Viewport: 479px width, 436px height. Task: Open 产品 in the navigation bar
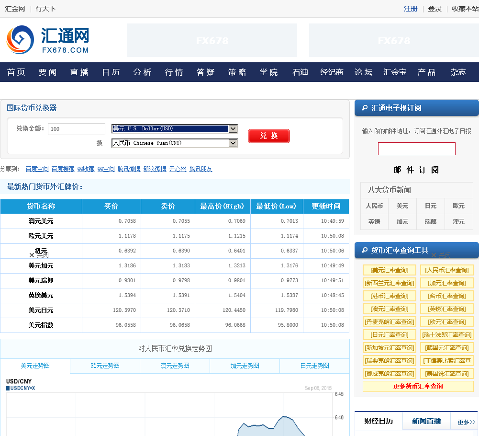426,72
